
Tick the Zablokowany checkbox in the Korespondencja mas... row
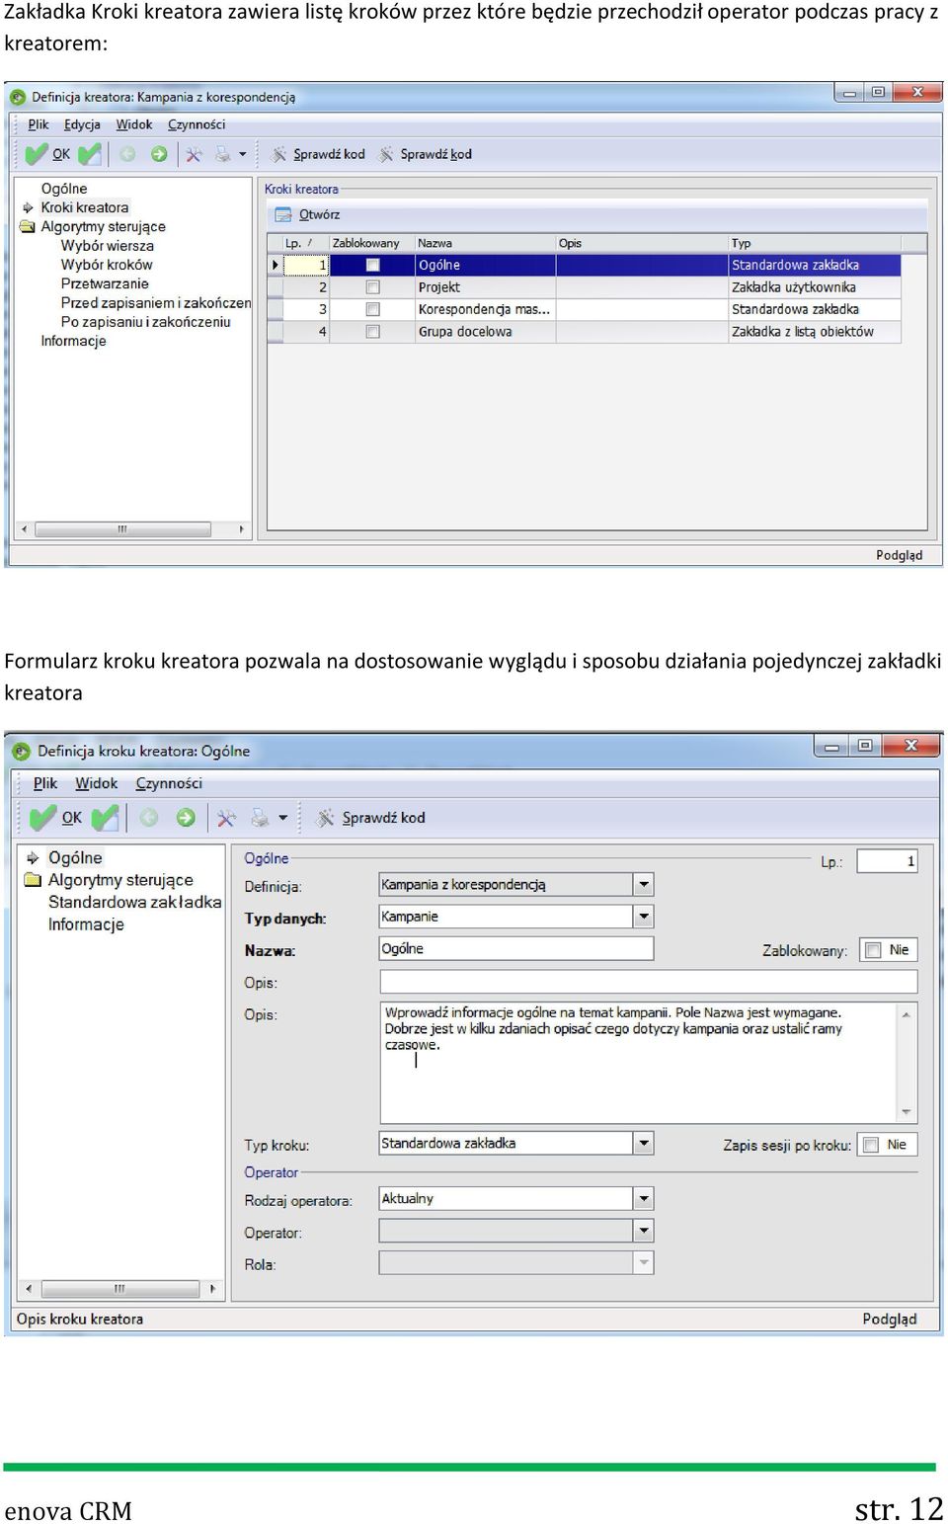[x=373, y=309]
